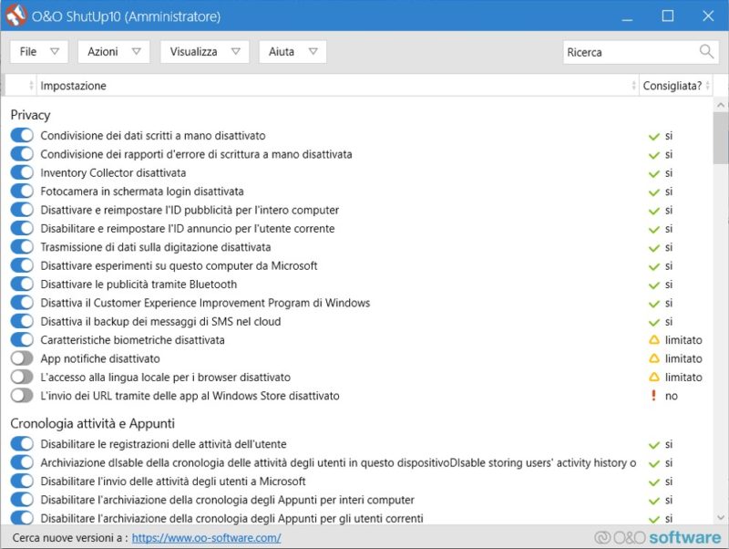729x549 pixels.
Task: Toggle Appunti per interi computer switch
Action: coord(22,500)
